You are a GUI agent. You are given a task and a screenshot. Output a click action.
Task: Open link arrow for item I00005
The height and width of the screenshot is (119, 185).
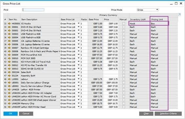point(9,41)
